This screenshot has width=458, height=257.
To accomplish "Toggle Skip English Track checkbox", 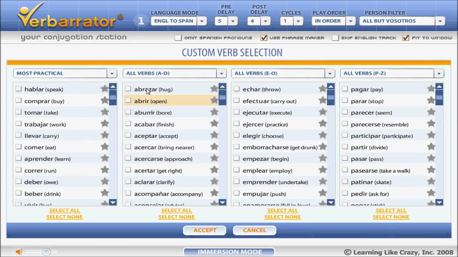I will click(335, 37).
